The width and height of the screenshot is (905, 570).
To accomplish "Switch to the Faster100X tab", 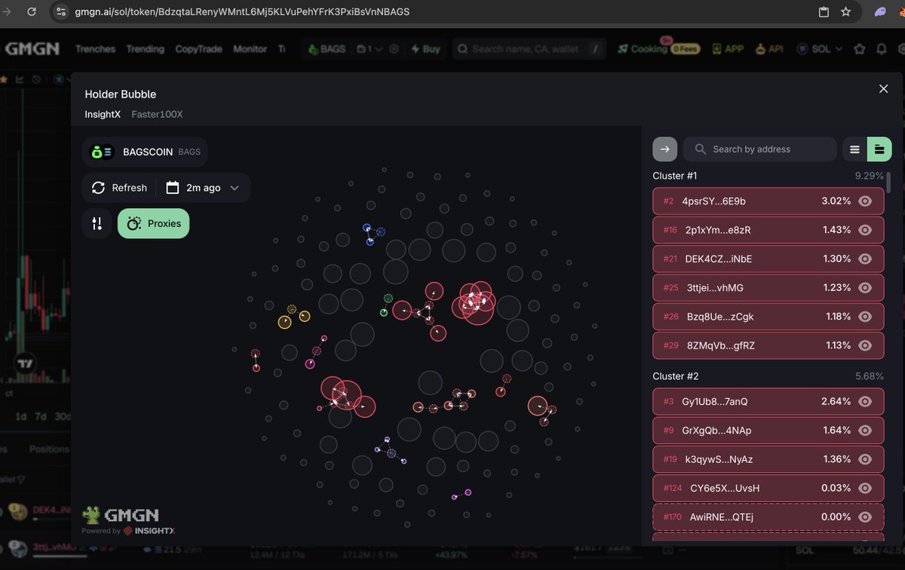I will coord(157,115).
